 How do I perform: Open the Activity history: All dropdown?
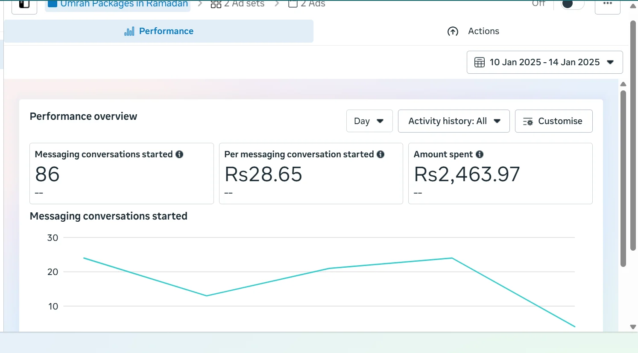454,121
